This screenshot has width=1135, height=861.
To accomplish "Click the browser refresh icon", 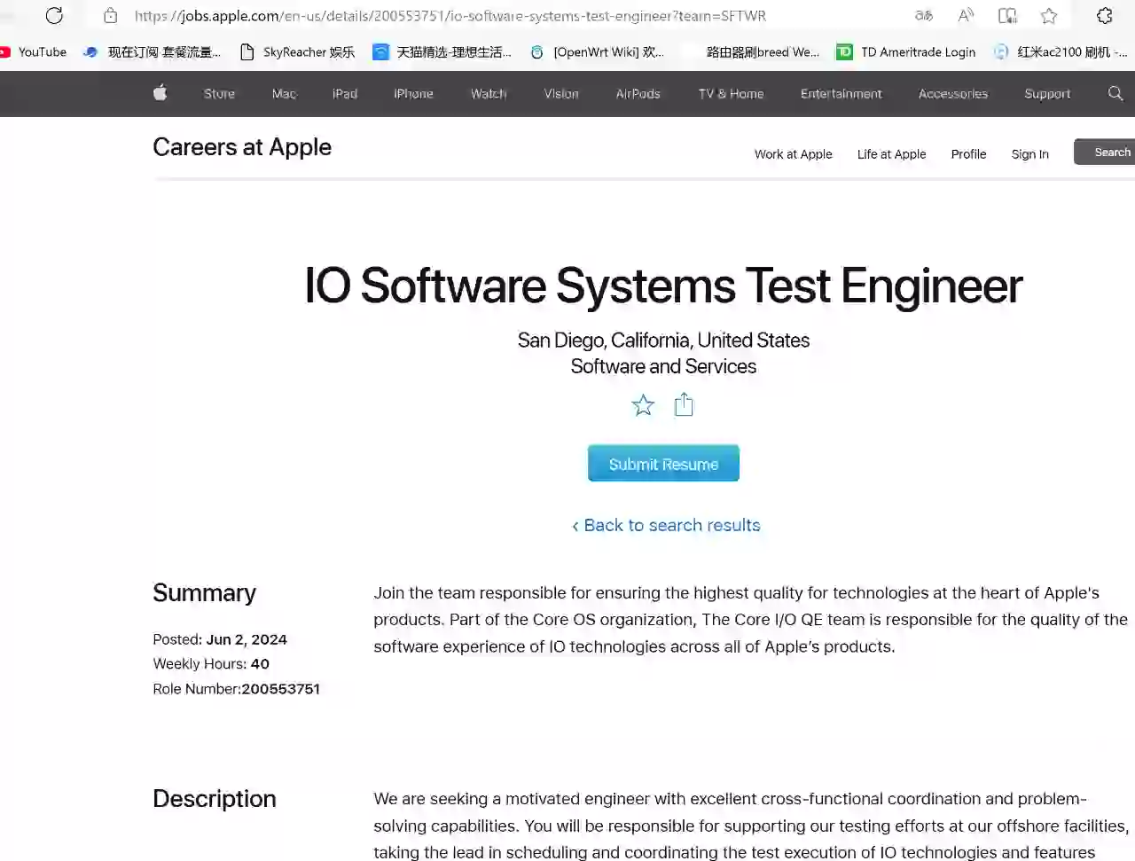I will [54, 15].
